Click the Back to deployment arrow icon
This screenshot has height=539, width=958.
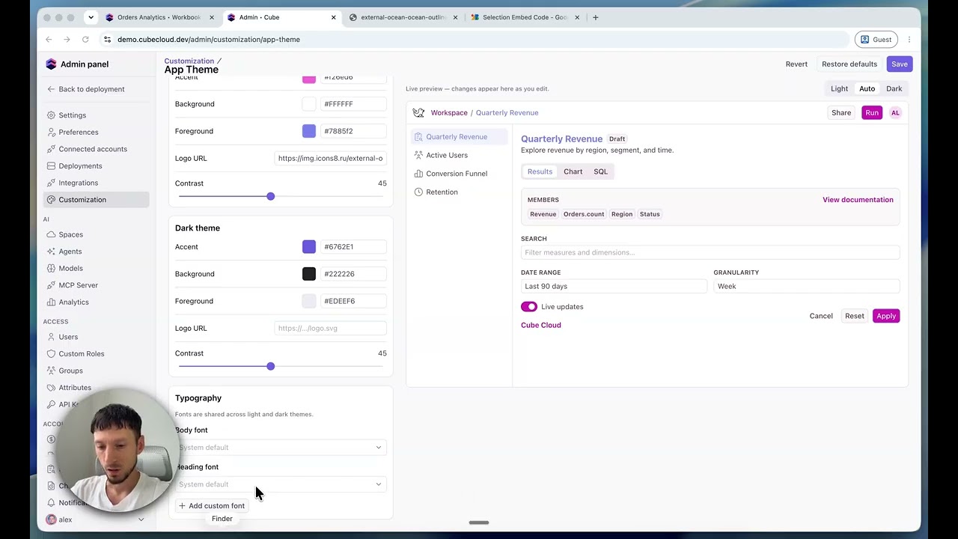click(51, 89)
